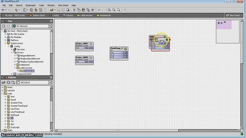Select the MainPump_C block on wire sheet
This screenshot has width=246, height=138.
(119, 53)
